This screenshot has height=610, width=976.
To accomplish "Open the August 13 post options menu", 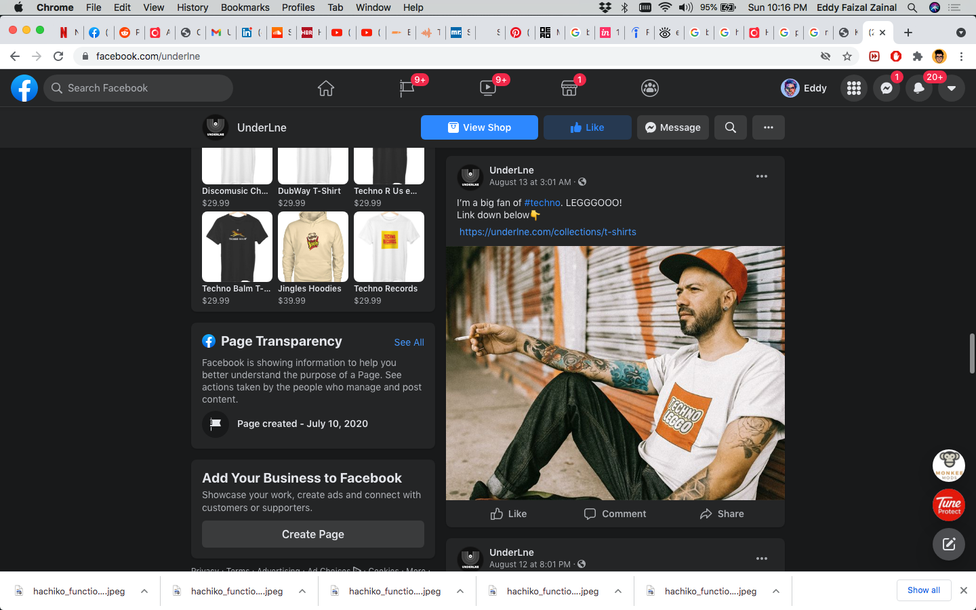I will 762,176.
